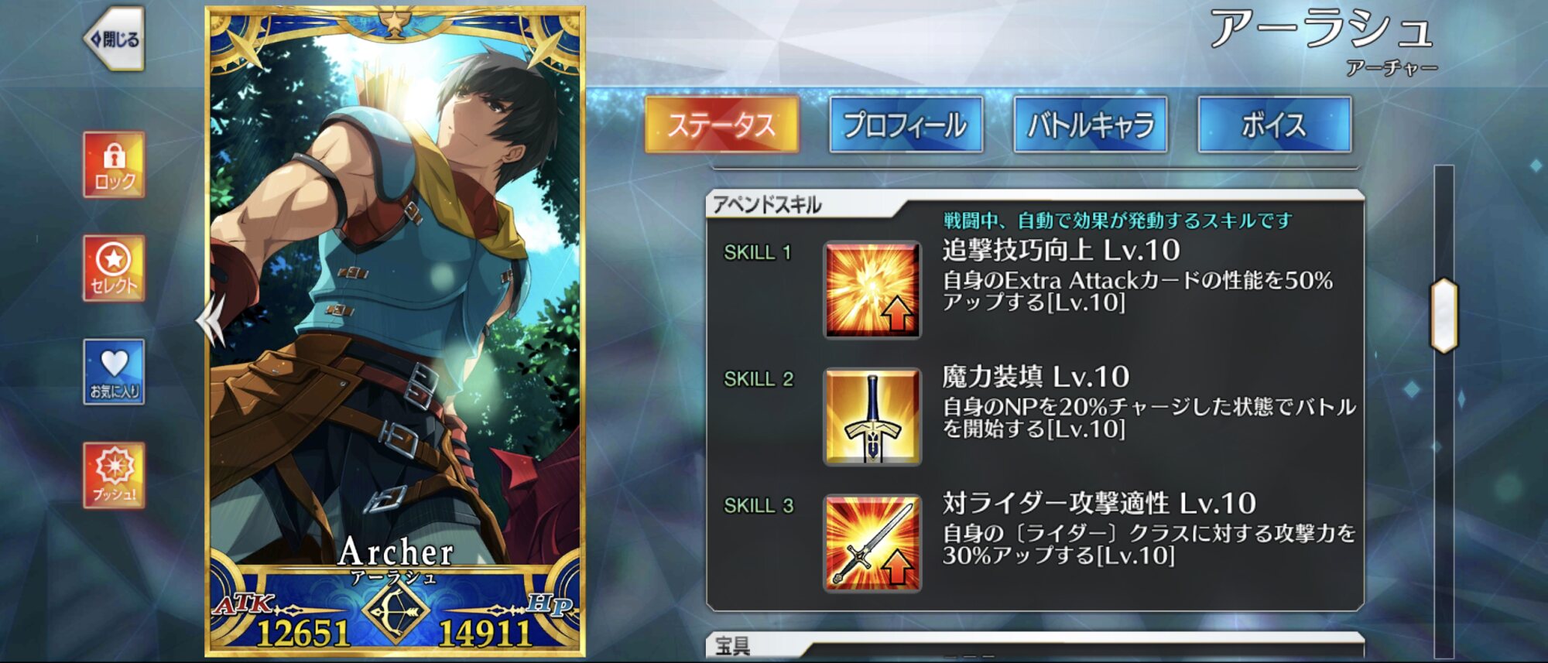
Task: Select the ステータス tab
Action: click(721, 125)
